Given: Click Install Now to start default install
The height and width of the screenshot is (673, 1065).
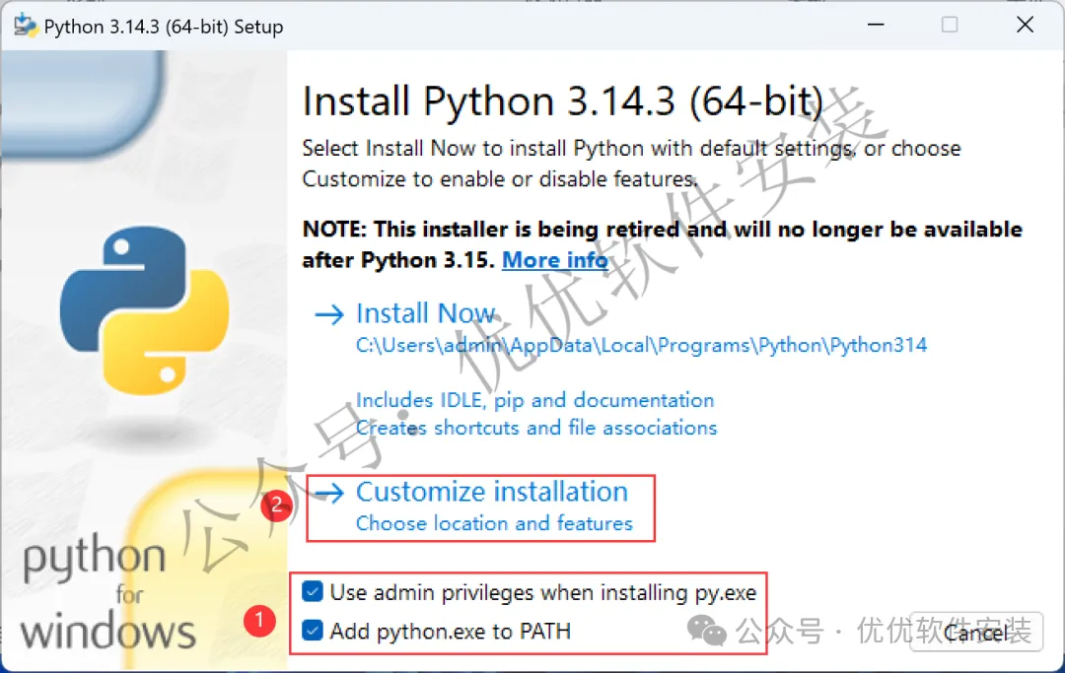Looking at the screenshot, I should click(x=426, y=313).
